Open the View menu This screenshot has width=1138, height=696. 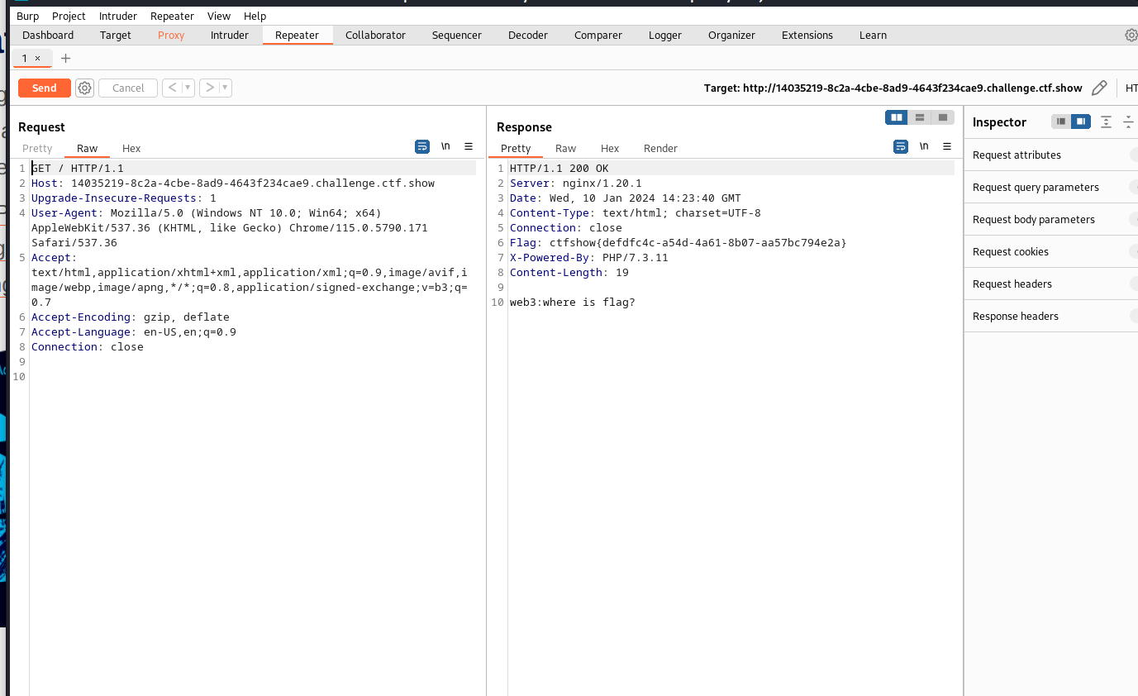[x=219, y=16]
